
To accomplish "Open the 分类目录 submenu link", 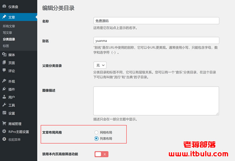I will (x=9, y=39).
